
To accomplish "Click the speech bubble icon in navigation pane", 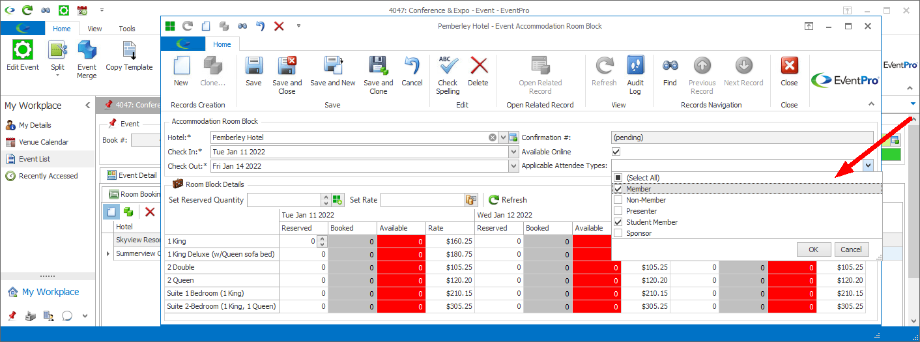I will (x=66, y=316).
